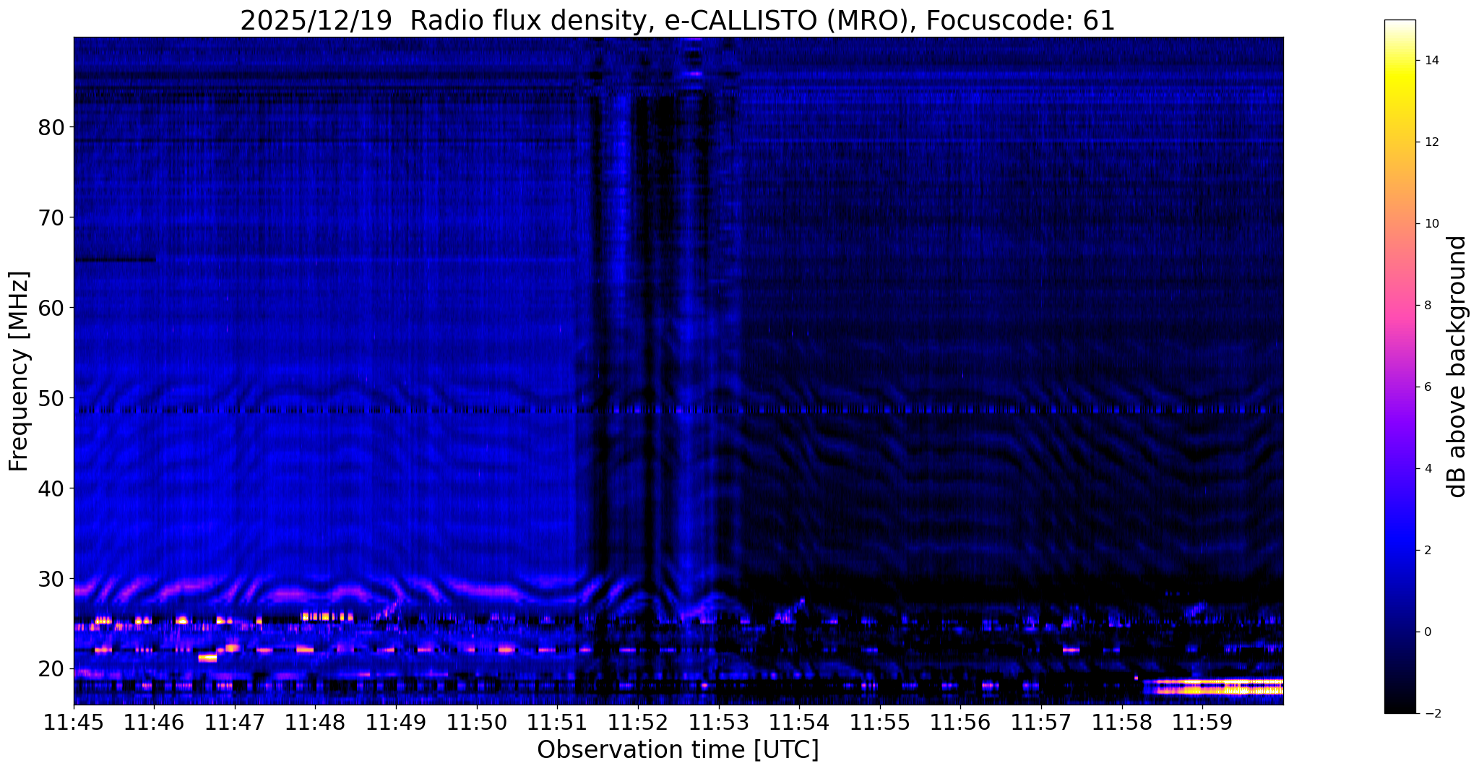Click the colorbar tick value 0
This screenshot has width=1479, height=771.
click(1428, 632)
